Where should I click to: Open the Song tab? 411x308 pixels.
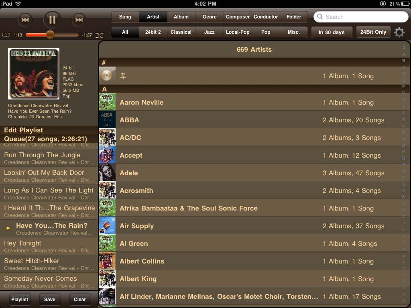(125, 17)
